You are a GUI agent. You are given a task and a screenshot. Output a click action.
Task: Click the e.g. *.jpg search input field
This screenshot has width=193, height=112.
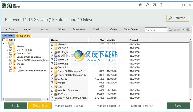156,30
